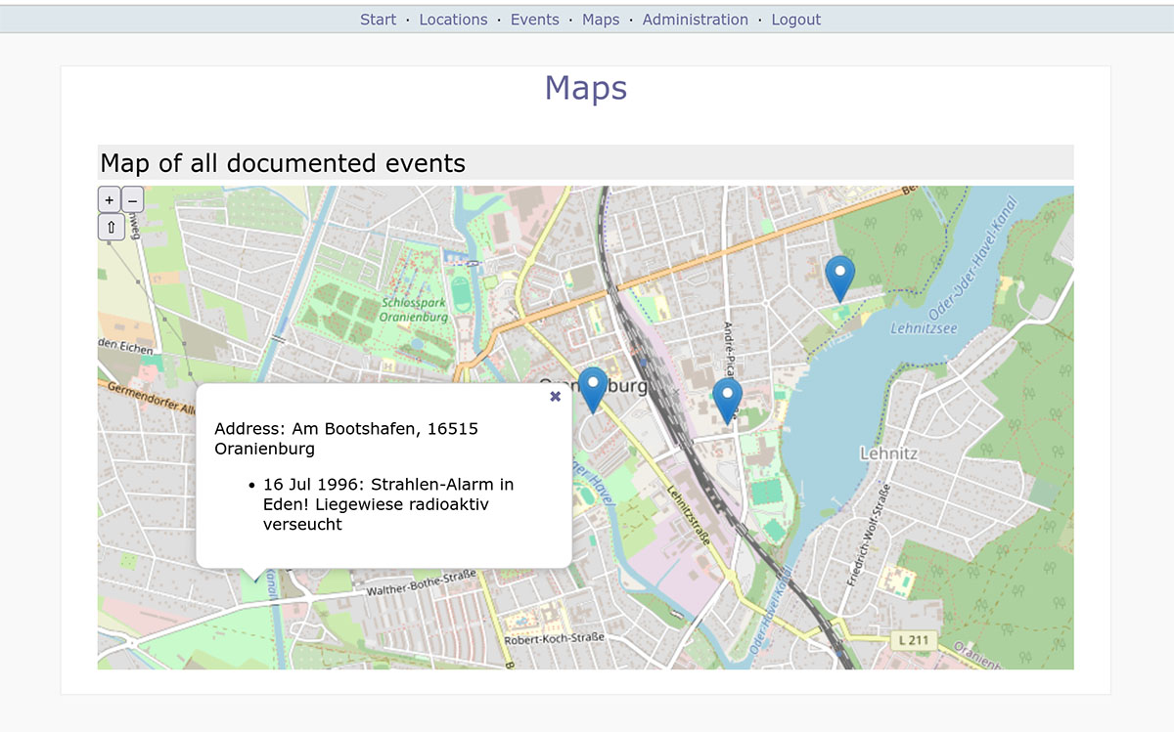The height and width of the screenshot is (732, 1174).
Task: Click the Strahlen-Alarm in Eden event entry
Action: coord(387,504)
